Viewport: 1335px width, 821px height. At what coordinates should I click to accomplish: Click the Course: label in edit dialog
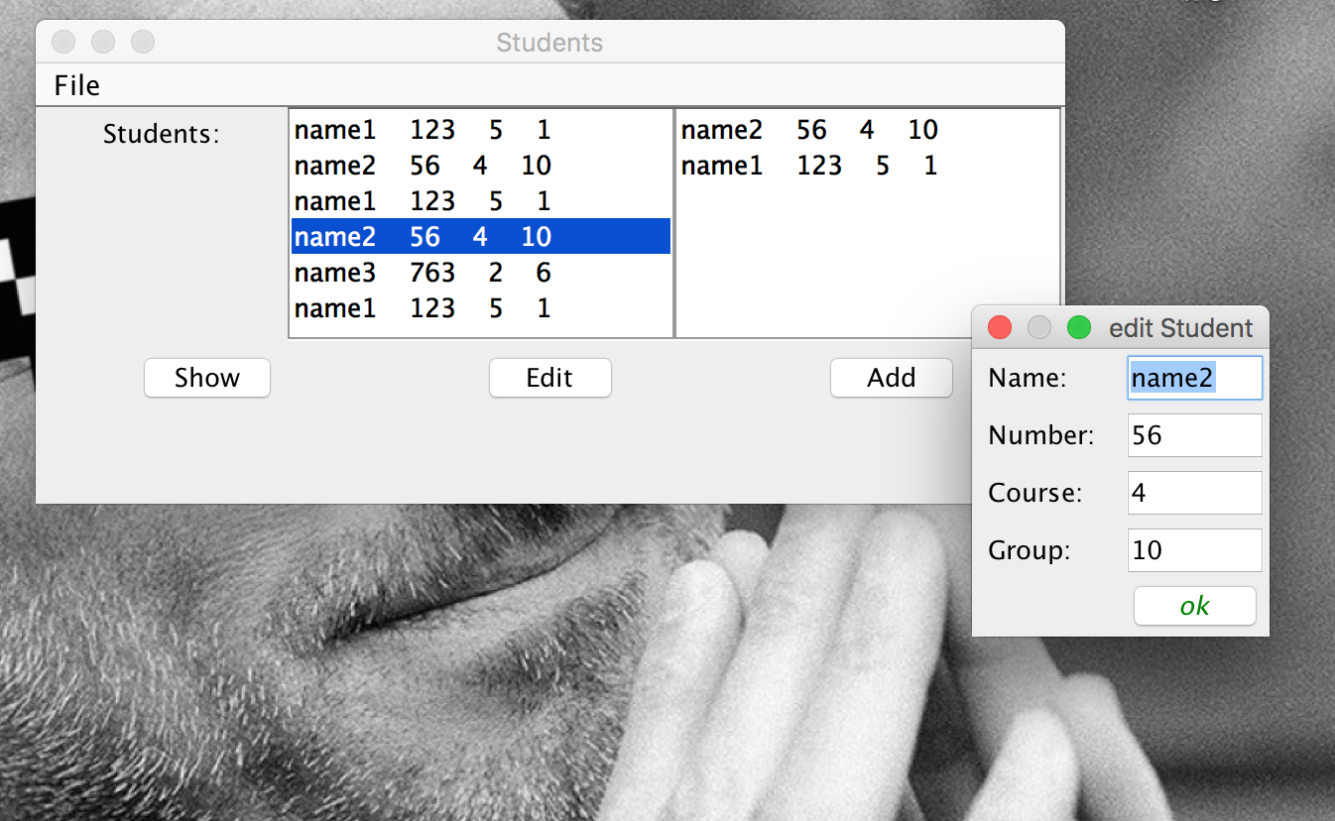click(1035, 493)
